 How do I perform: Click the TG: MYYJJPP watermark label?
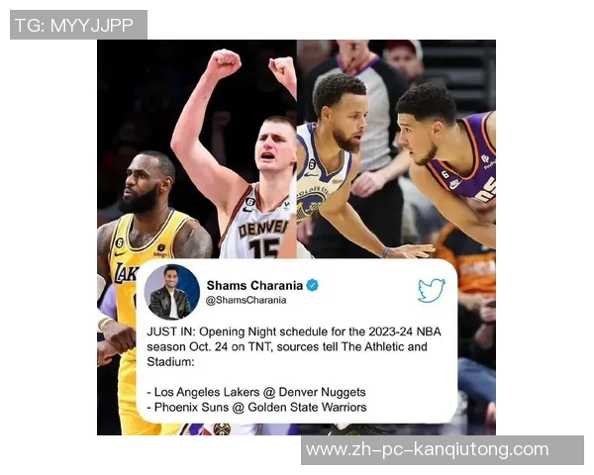point(74,25)
